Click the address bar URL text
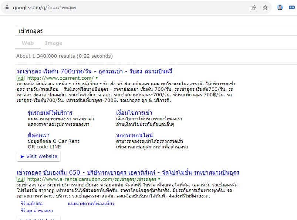297x220 pixels. coord(44,8)
